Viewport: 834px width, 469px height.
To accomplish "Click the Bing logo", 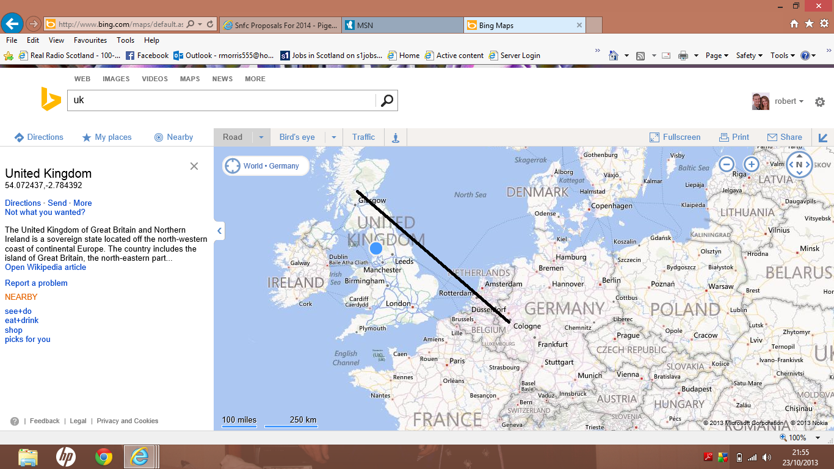I will pyautogui.click(x=51, y=99).
